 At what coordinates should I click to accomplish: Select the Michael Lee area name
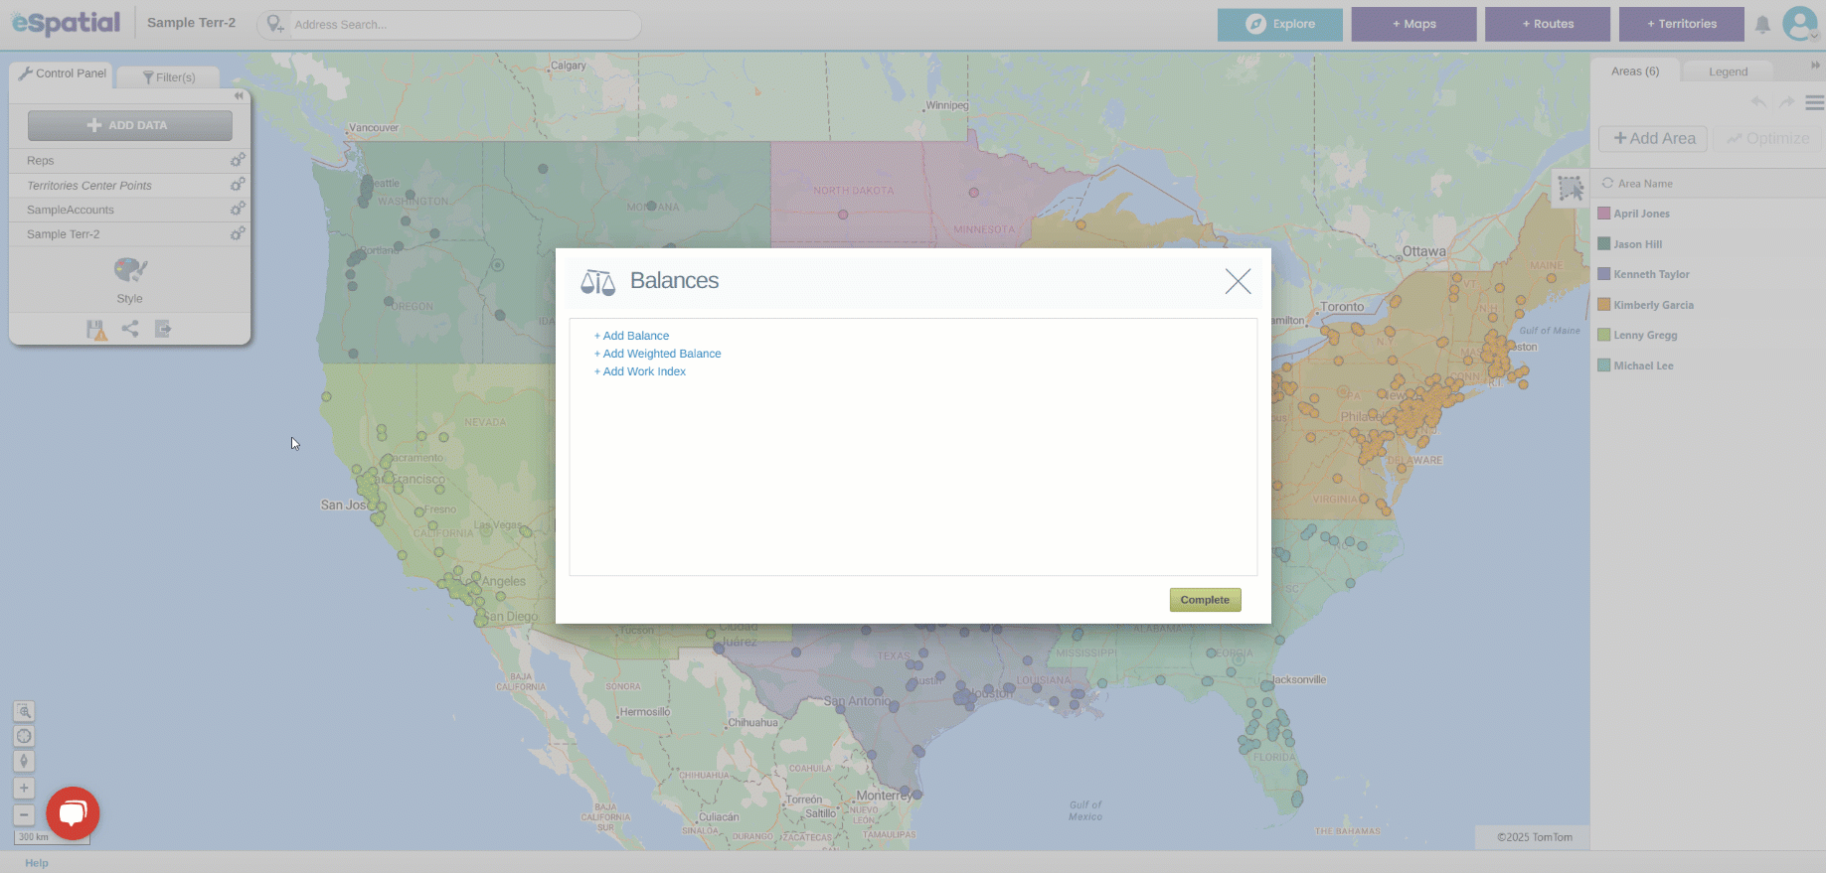[x=1643, y=365]
